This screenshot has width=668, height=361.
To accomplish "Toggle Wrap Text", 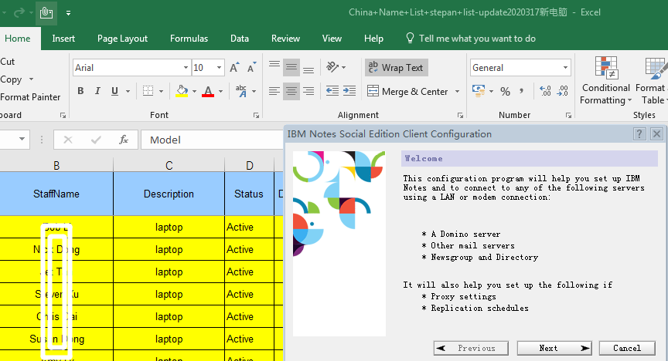I will point(396,68).
